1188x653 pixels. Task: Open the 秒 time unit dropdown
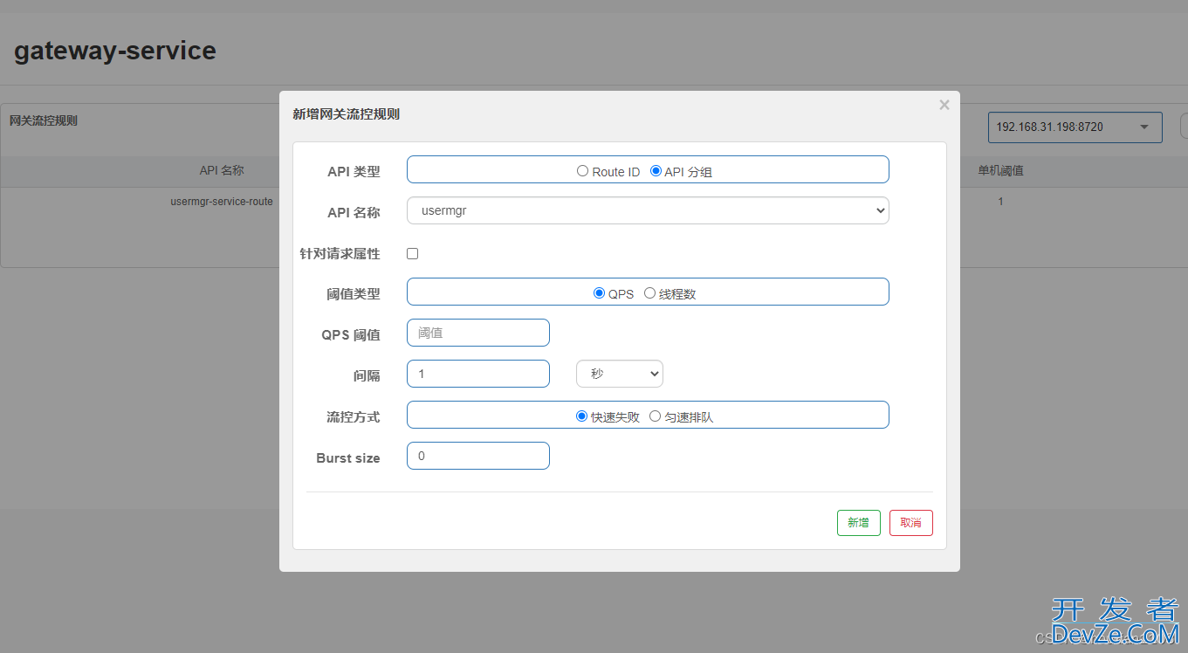coord(620,374)
